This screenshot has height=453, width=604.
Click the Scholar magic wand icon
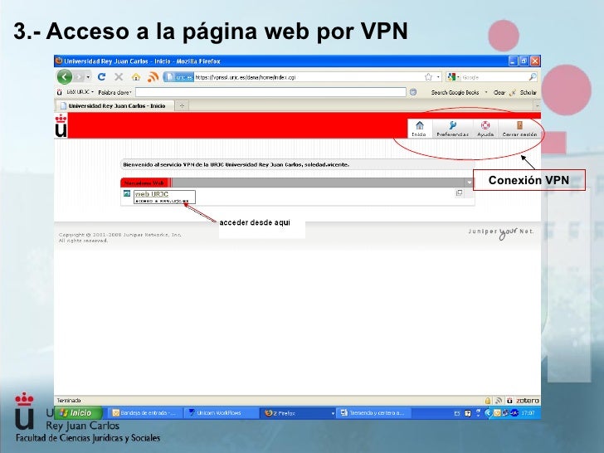click(513, 92)
